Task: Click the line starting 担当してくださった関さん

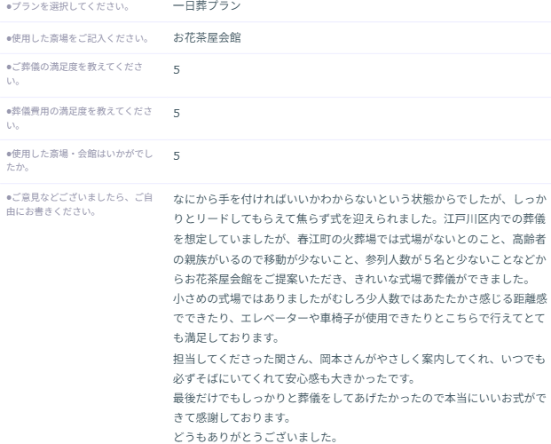Action: [360, 359]
